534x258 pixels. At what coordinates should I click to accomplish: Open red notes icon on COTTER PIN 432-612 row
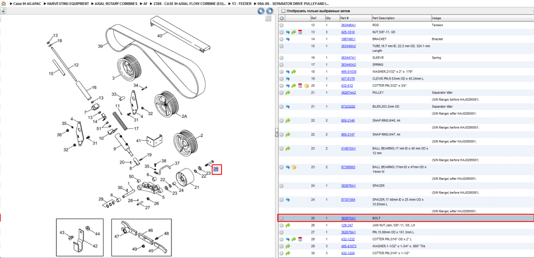[300, 86]
